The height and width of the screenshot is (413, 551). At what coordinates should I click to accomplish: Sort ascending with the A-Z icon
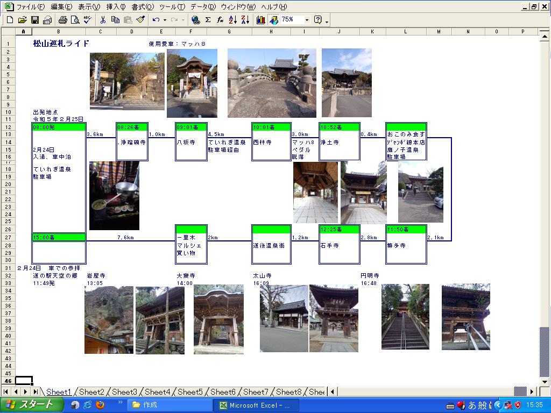232,20
